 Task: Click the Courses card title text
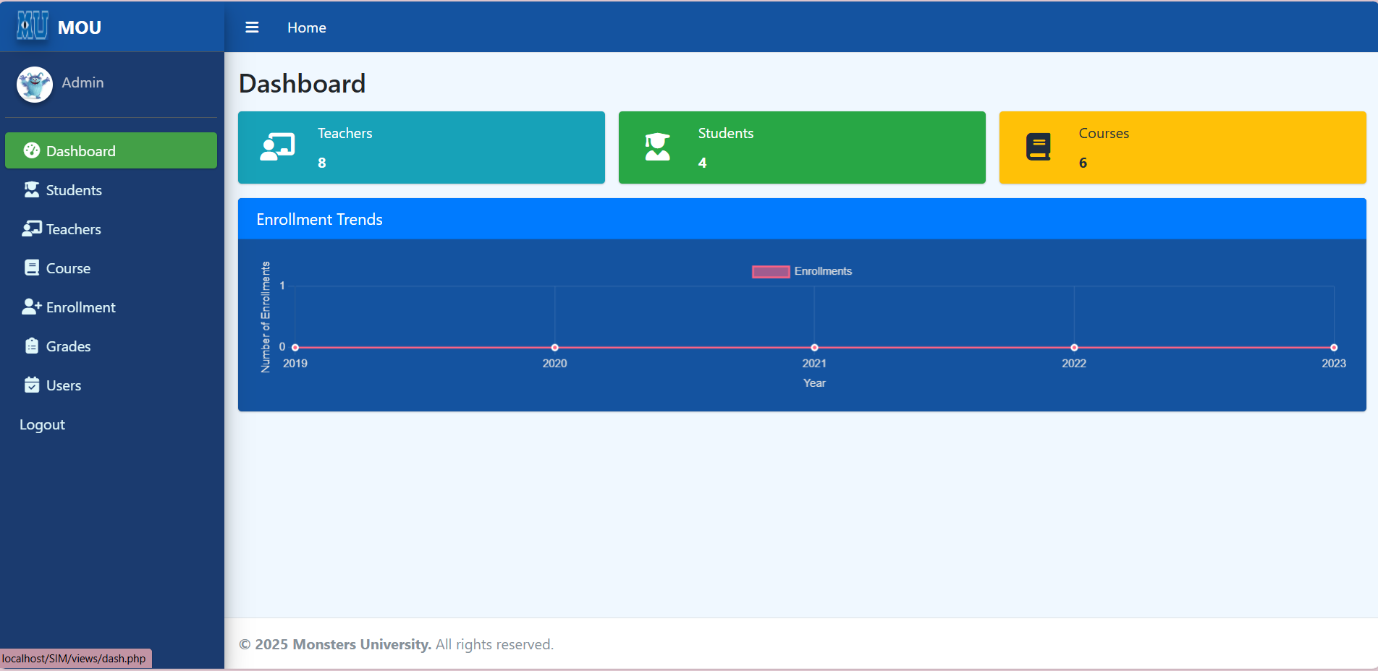click(x=1104, y=133)
